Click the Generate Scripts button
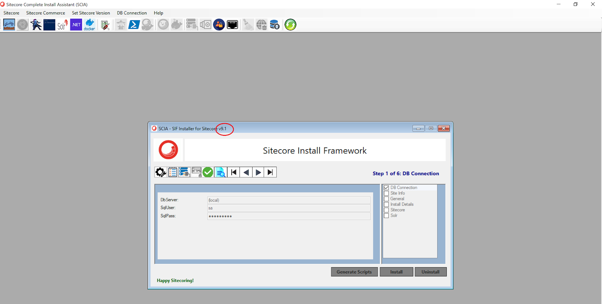Image resolution: width=602 pixels, height=304 pixels. (354, 272)
